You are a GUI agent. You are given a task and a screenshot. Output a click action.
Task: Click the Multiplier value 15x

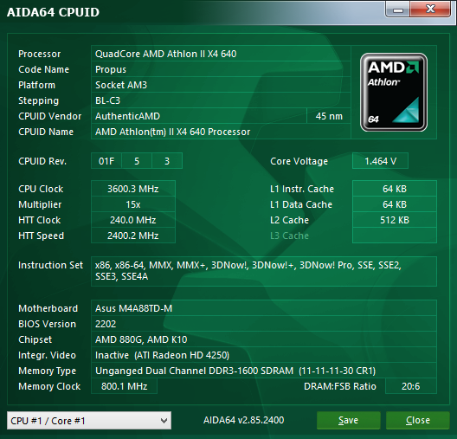pos(133,204)
